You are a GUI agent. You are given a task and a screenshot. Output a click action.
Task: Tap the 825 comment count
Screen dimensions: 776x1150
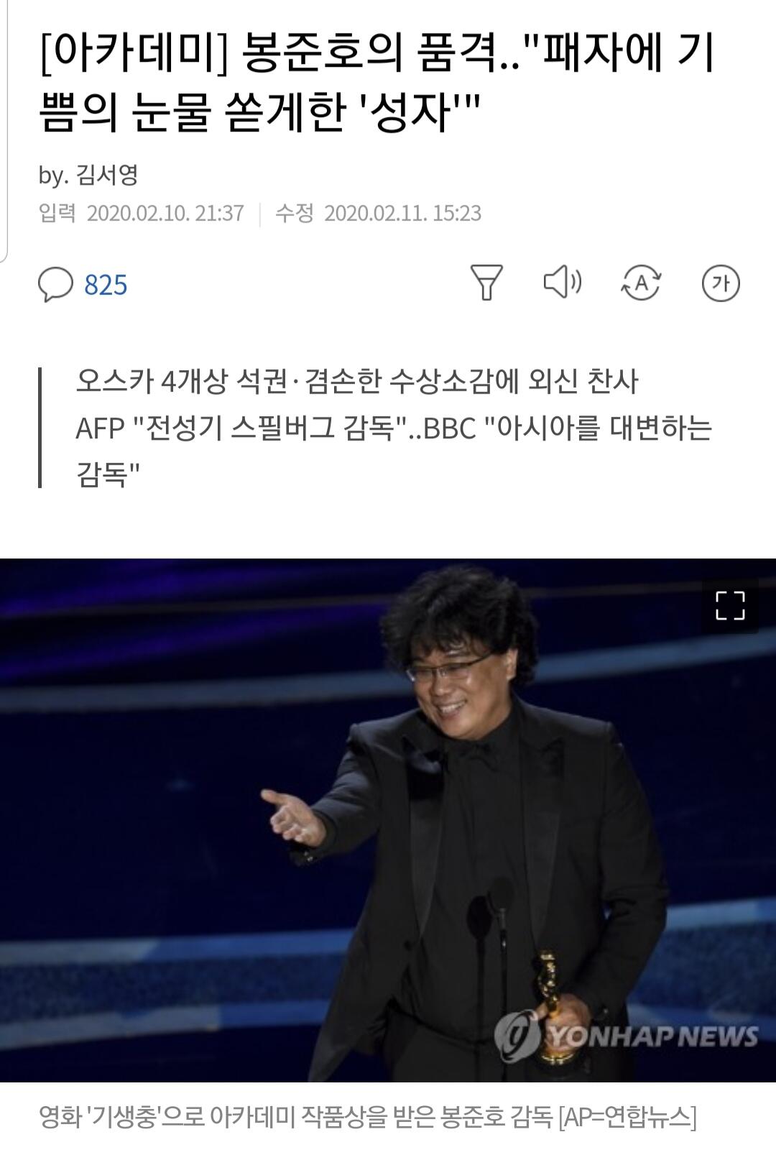click(x=106, y=285)
